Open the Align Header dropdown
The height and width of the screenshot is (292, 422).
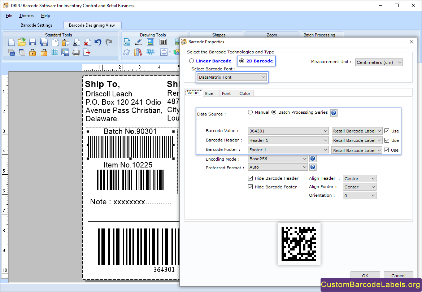(360, 179)
